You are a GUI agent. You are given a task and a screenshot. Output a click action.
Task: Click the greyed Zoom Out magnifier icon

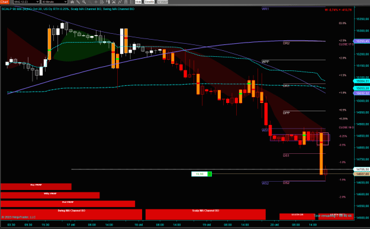coord(89,2)
